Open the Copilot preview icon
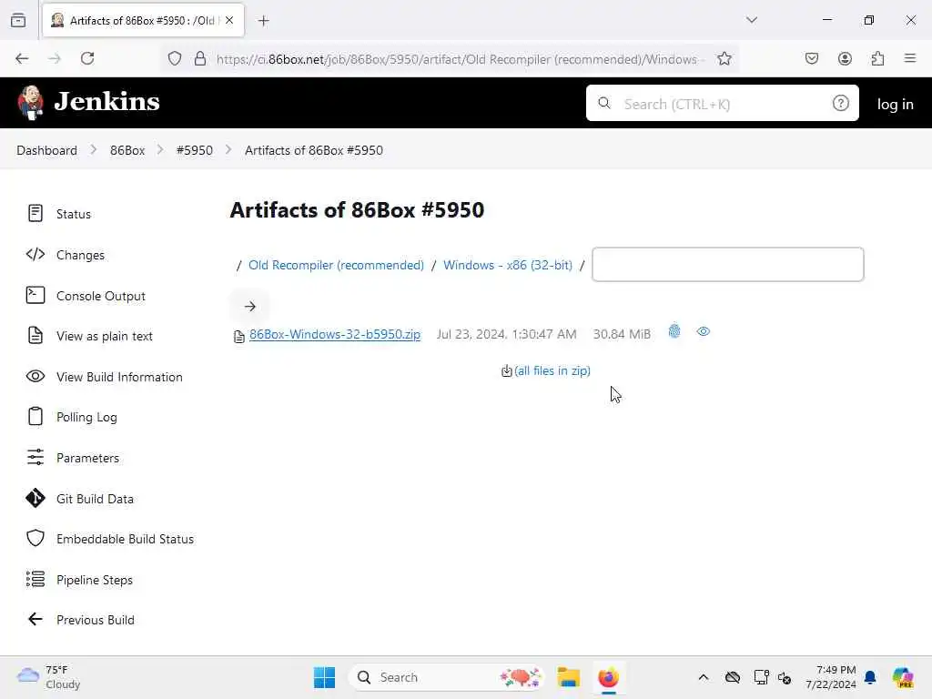This screenshot has width=932, height=699. pyautogui.click(x=903, y=677)
